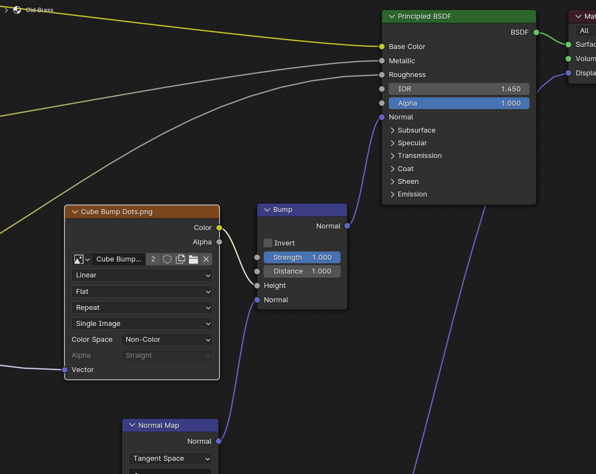Open the All target dropdown on Material Output
The image size is (596, 474).
point(586,31)
